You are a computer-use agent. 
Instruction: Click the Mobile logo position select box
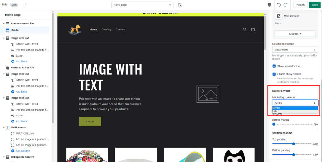(295, 103)
